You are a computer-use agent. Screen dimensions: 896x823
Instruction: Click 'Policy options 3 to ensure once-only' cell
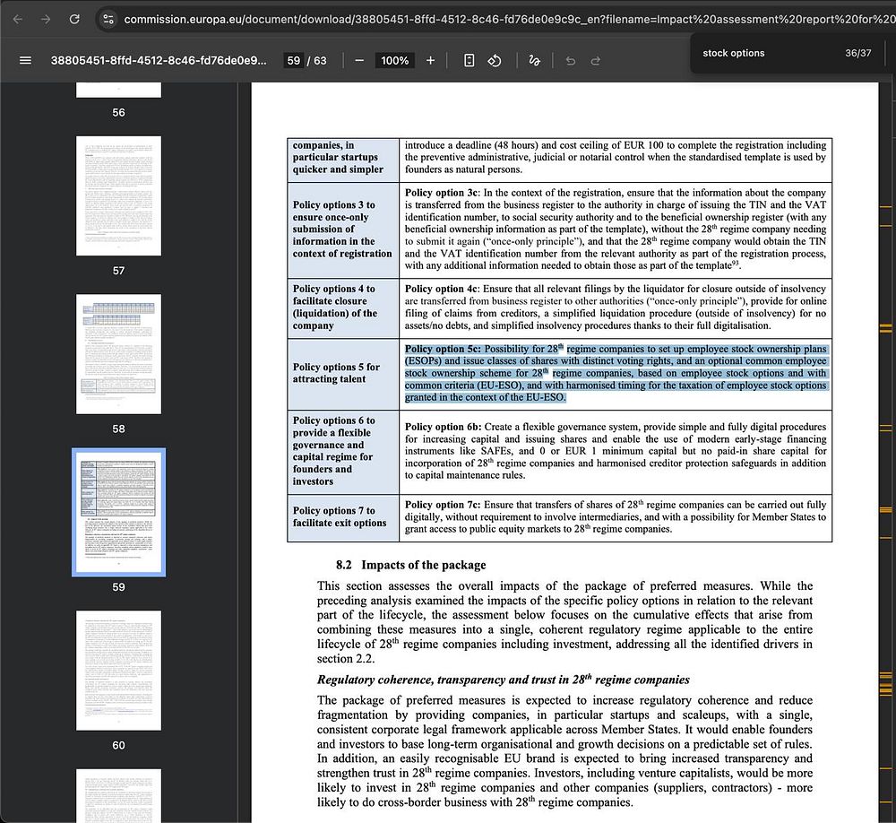[343, 229]
